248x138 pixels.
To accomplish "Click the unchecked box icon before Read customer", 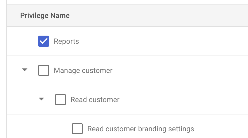I will pos(60,100).
